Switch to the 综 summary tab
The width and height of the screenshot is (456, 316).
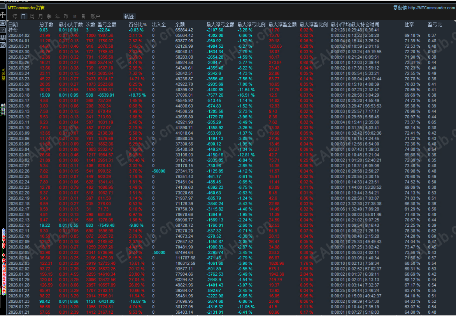point(15,17)
